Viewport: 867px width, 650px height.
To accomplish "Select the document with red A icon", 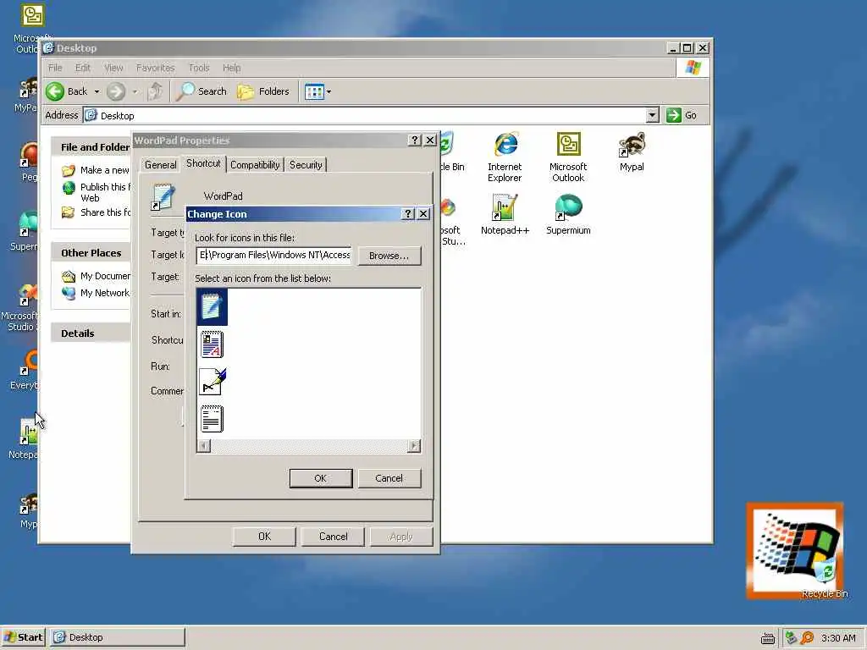I will click(212, 344).
